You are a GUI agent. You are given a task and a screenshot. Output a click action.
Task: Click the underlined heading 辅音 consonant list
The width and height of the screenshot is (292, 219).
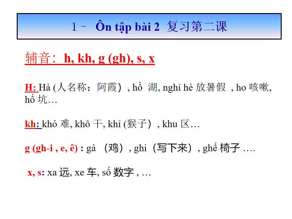point(90,58)
